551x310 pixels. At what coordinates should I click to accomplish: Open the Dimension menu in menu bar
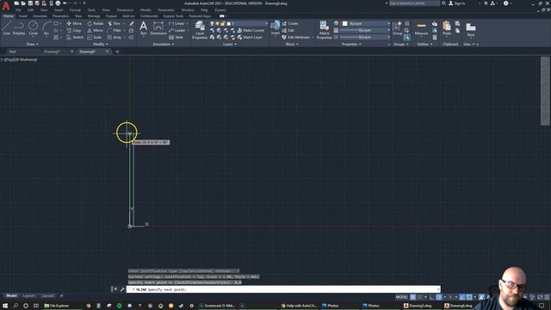(125, 9)
